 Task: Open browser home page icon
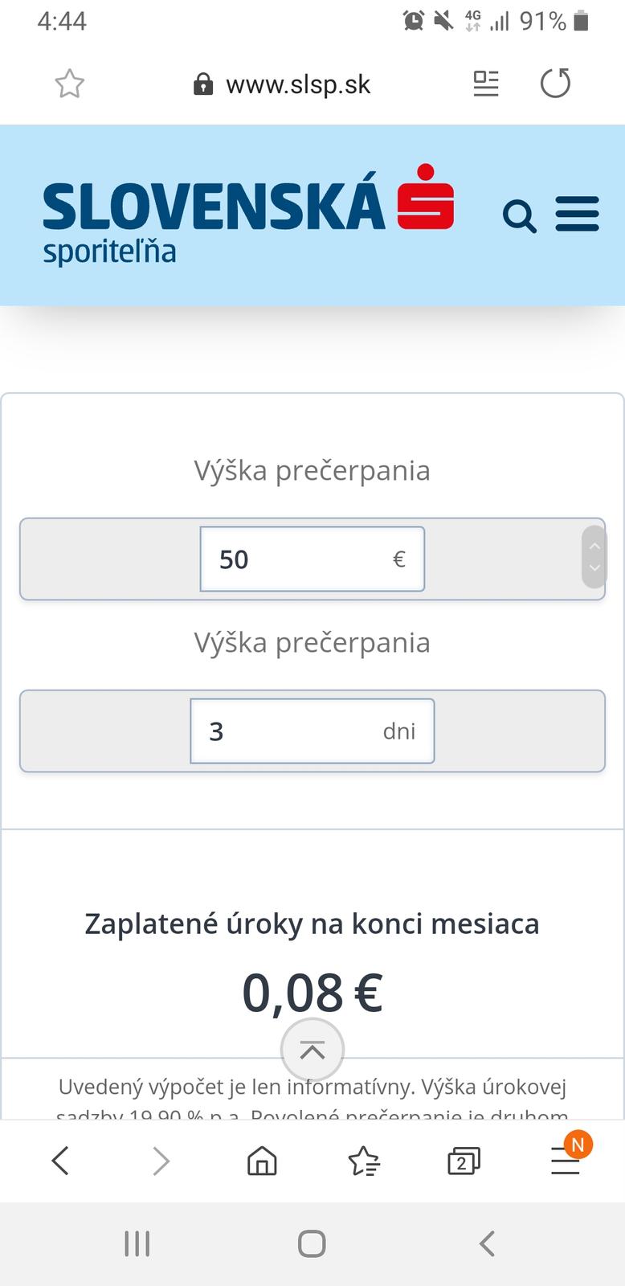click(262, 1161)
